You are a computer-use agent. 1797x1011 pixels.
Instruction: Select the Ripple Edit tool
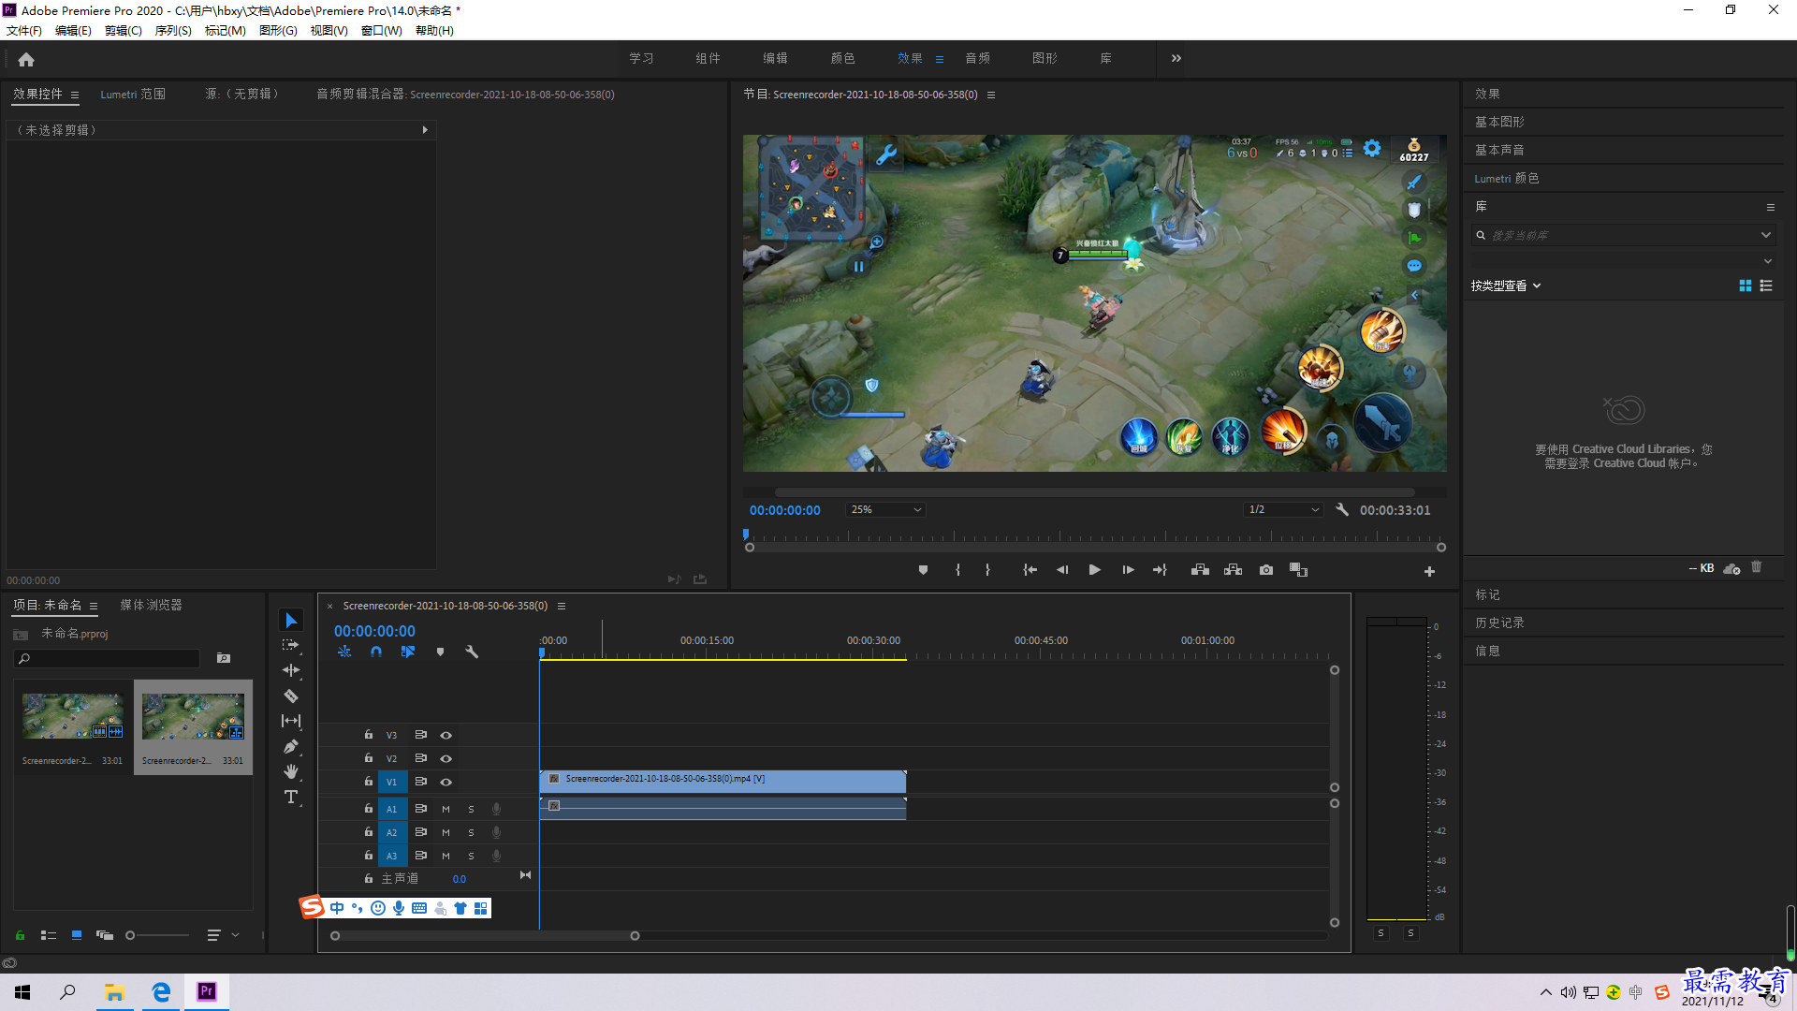(x=291, y=670)
